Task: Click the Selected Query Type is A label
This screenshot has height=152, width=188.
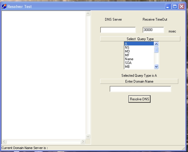Action: [139, 76]
